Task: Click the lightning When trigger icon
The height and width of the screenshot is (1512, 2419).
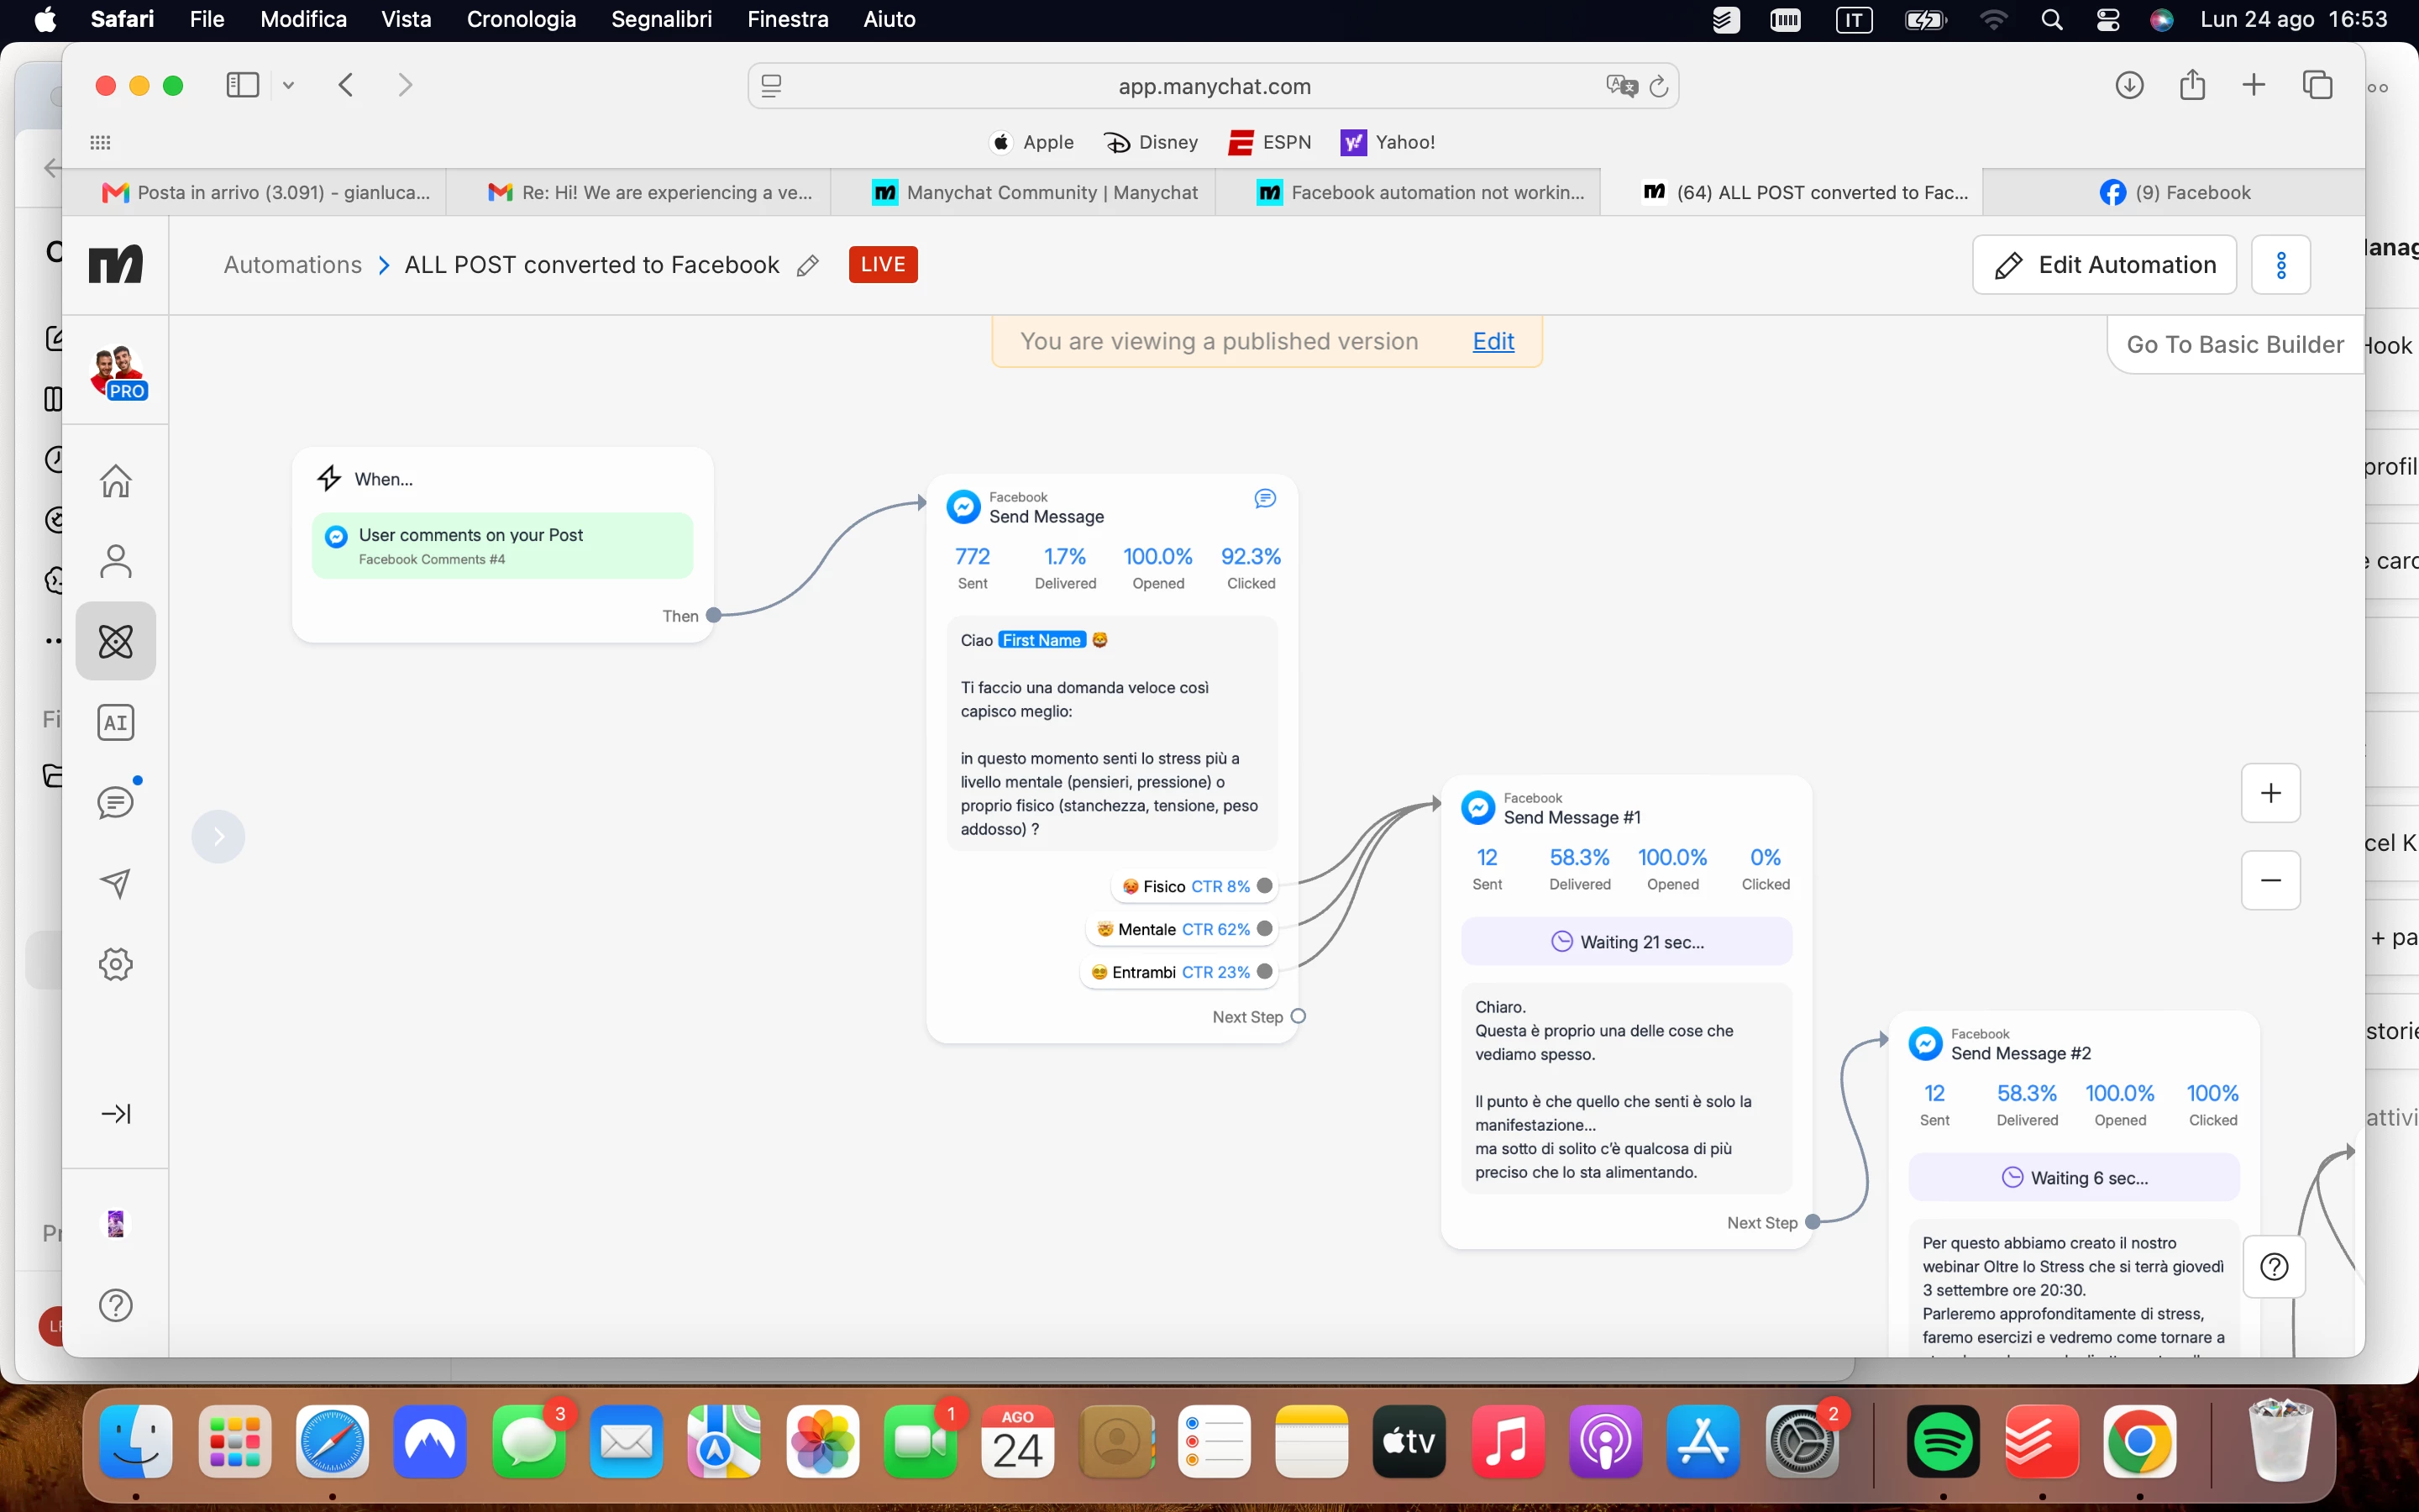Action: coord(329,479)
